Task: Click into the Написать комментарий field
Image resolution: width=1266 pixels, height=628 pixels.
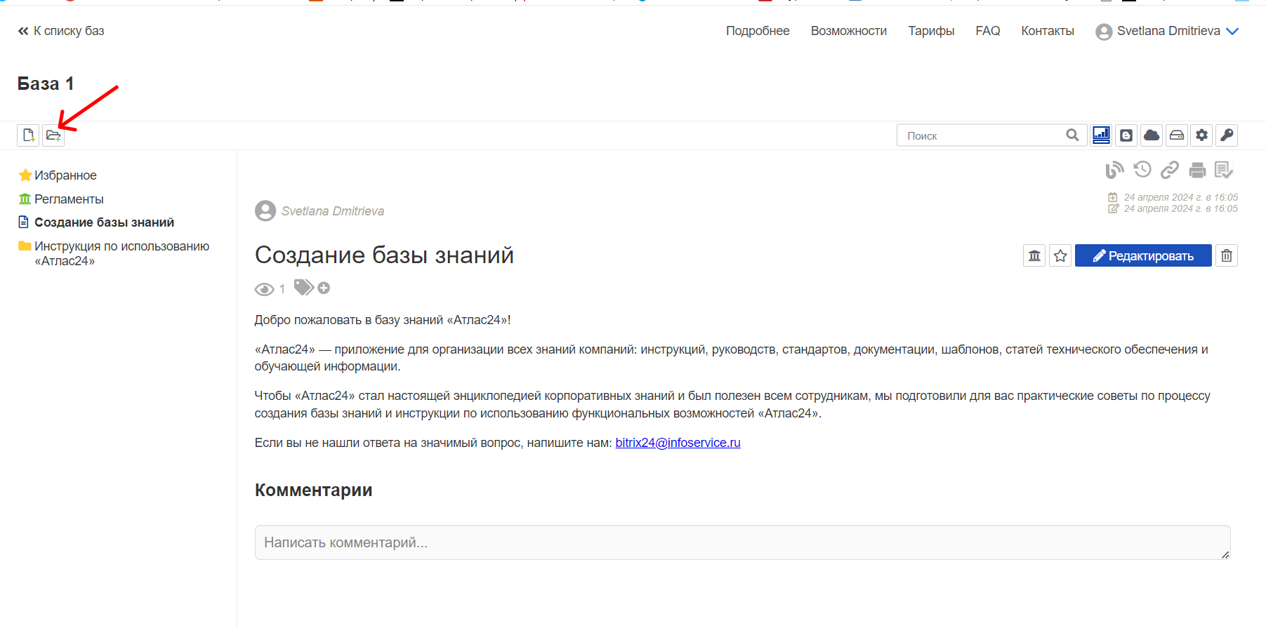Action: click(x=742, y=542)
